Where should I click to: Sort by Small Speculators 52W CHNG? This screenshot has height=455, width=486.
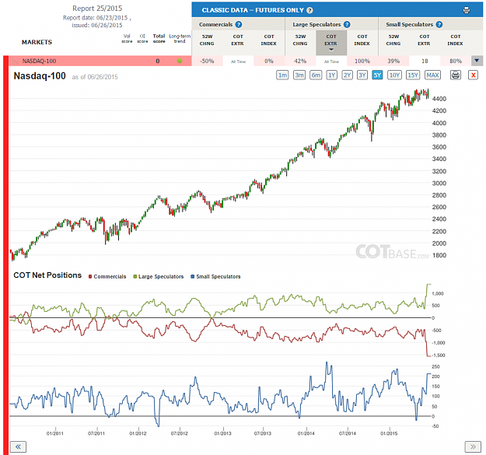(x=393, y=40)
